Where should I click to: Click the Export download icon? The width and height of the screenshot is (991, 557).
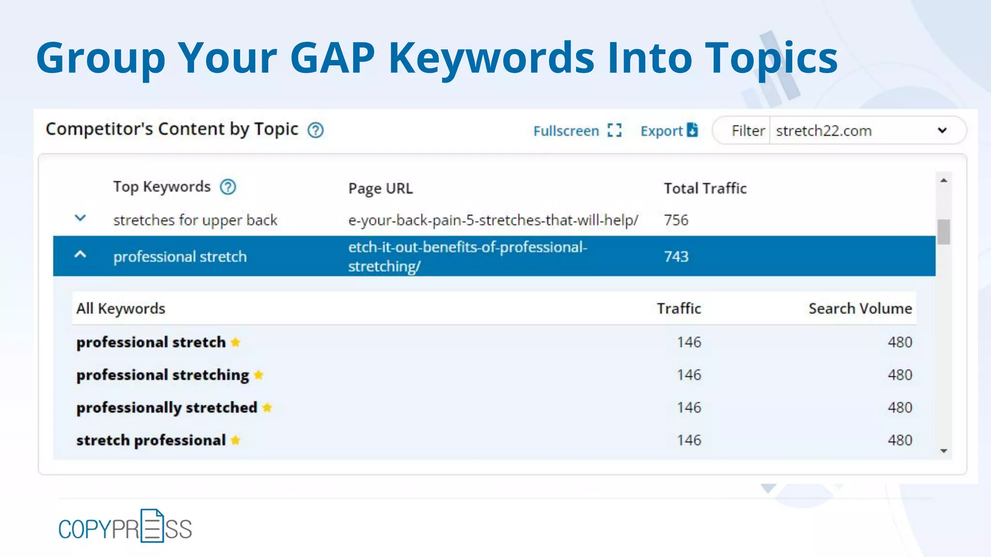click(x=692, y=130)
